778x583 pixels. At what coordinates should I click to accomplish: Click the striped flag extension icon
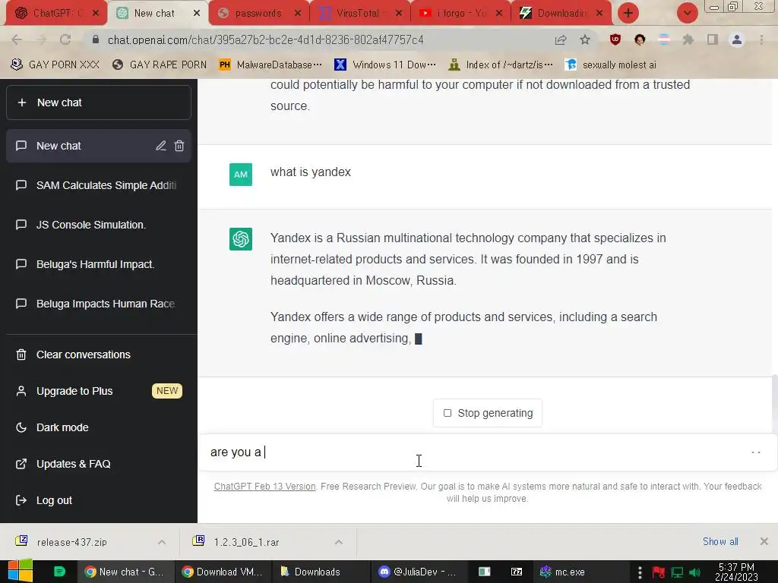pyautogui.click(x=664, y=39)
